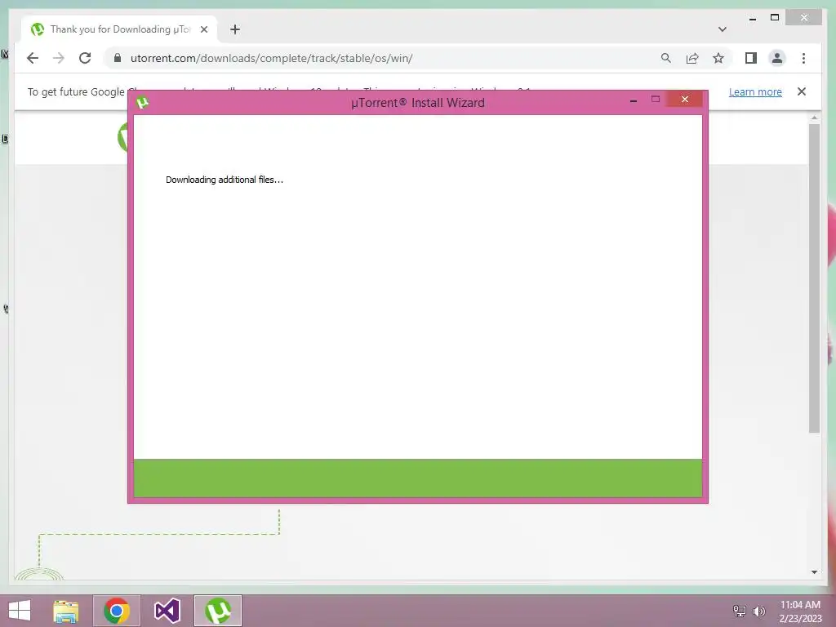Viewport: 836px width, 627px height.
Task: Open File Explorer from the taskbar
Action: tap(66, 611)
